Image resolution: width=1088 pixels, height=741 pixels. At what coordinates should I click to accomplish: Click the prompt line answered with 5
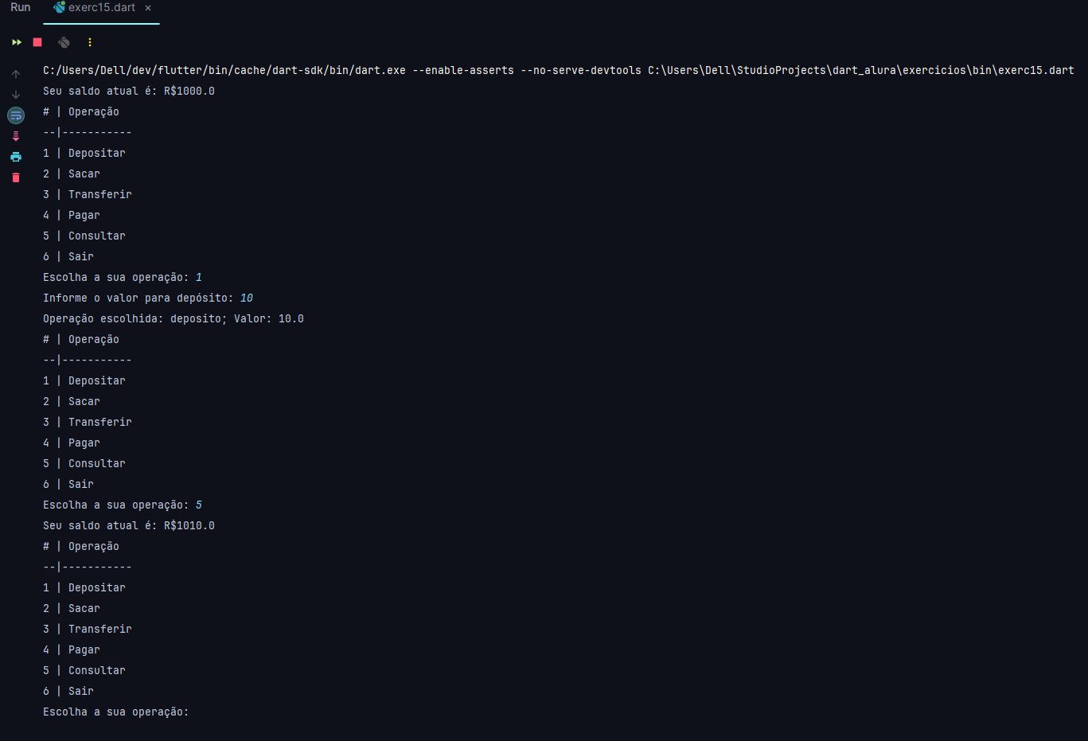tap(123, 505)
